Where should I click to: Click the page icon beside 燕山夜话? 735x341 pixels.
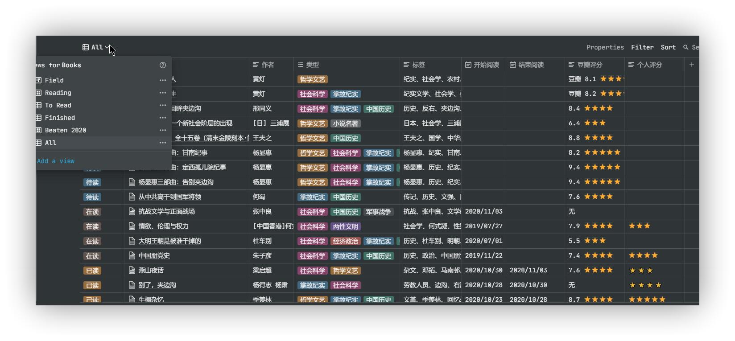tap(132, 270)
